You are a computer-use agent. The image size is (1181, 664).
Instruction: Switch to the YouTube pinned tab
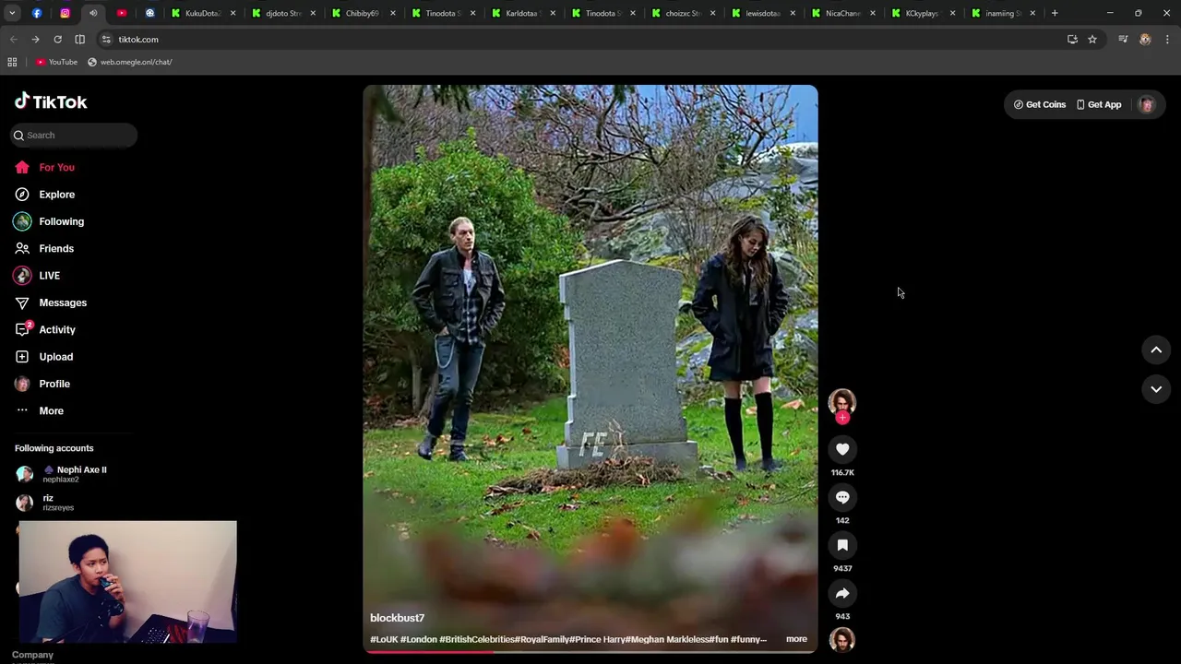[121, 13]
